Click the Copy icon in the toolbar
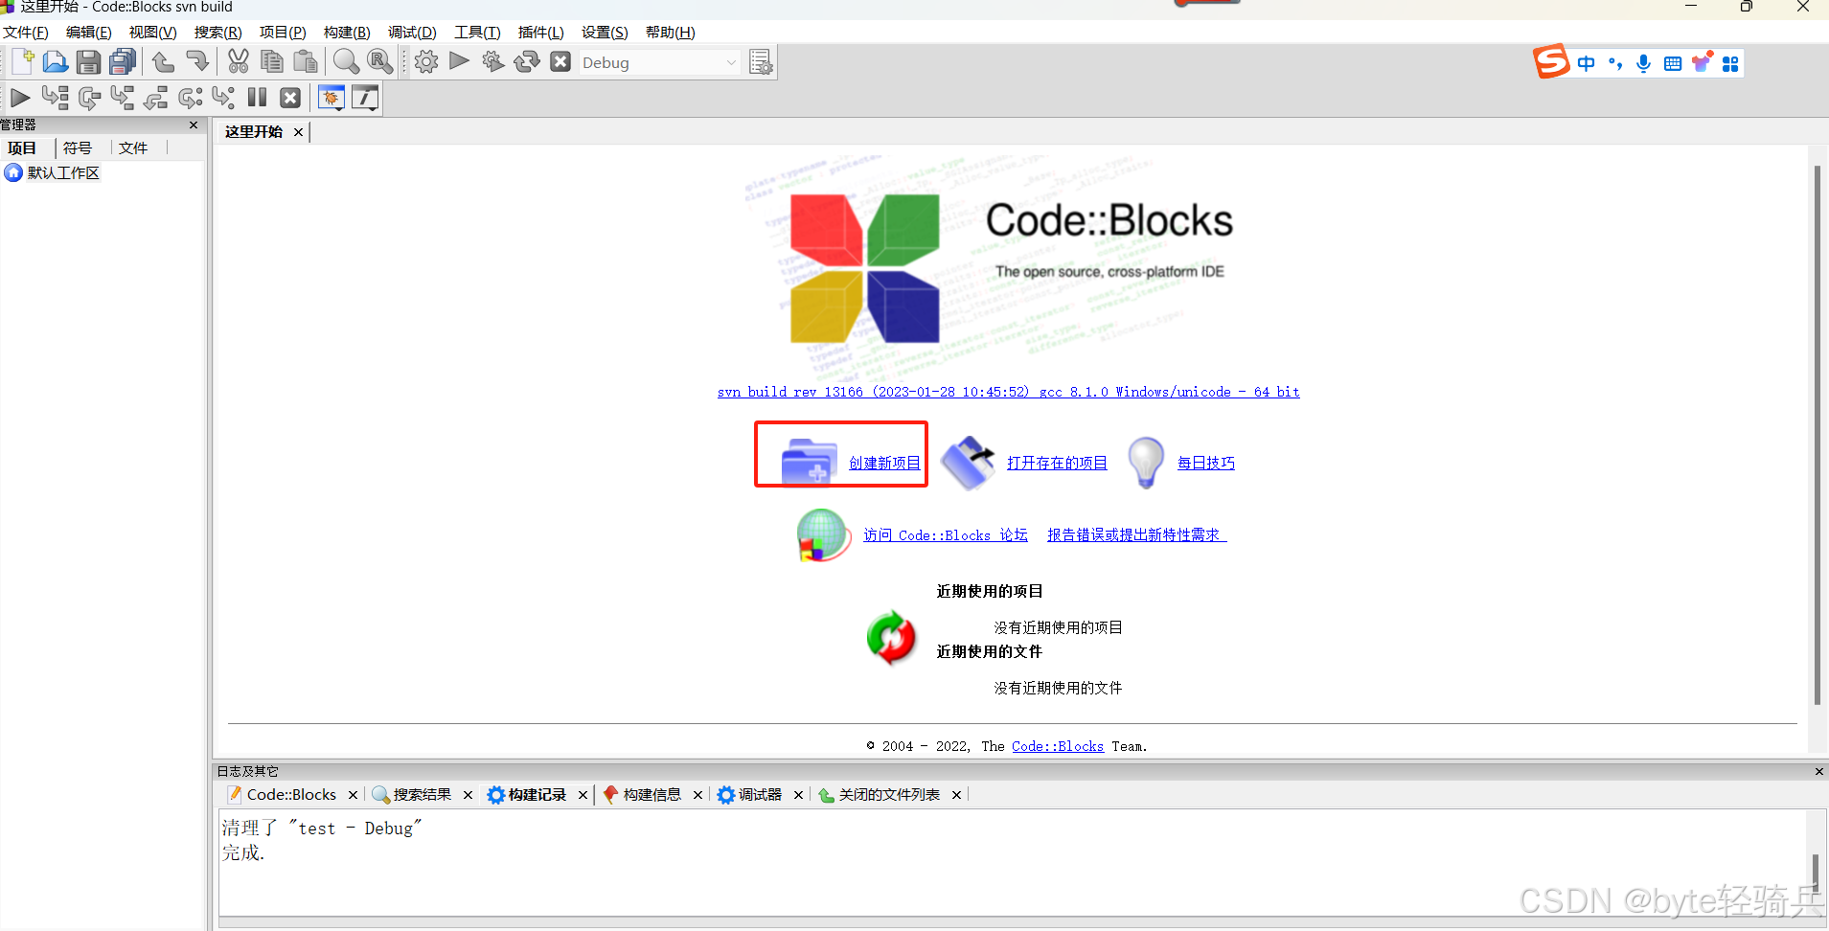The width and height of the screenshot is (1829, 931). (x=272, y=62)
